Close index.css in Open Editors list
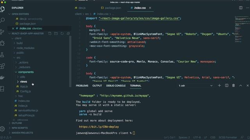Screen dimensions: 250x140 click(x=13, y=28)
